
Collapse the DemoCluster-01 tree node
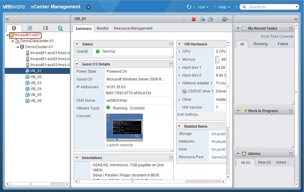tap(18, 47)
